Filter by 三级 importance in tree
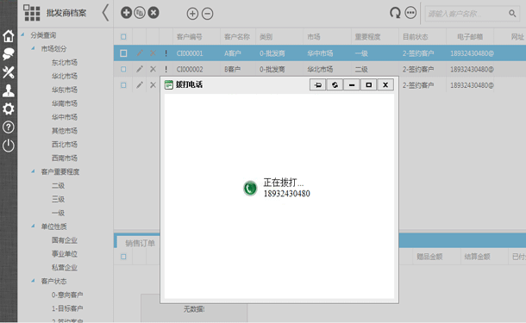The image size is (526, 323). click(x=58, y=199)
